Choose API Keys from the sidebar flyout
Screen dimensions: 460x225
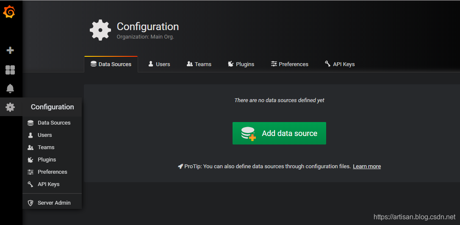pos(48,184)
